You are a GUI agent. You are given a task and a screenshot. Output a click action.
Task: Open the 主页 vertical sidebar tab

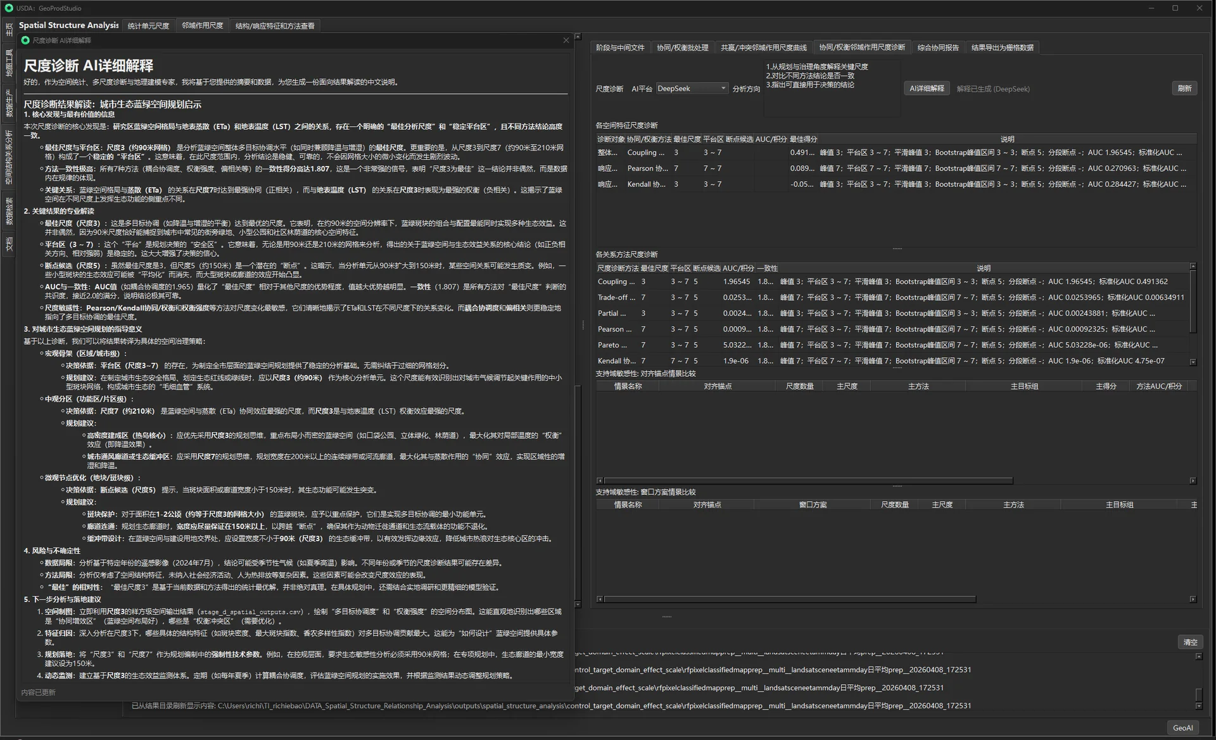click(x=9, y=29)
